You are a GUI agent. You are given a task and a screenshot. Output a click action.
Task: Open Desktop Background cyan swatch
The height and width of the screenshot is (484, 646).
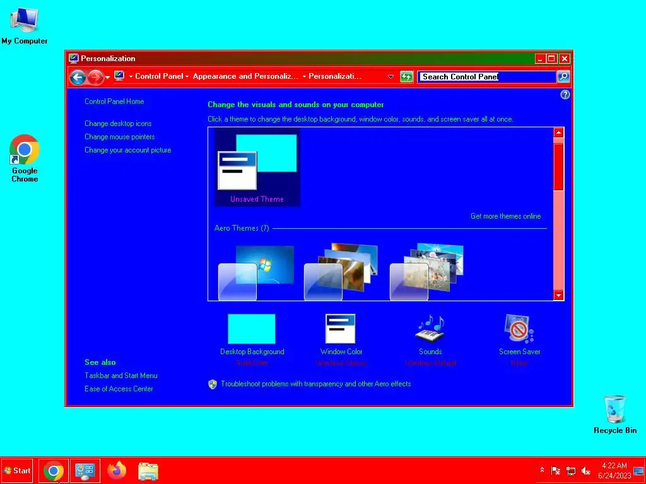[x=251, y=329]
